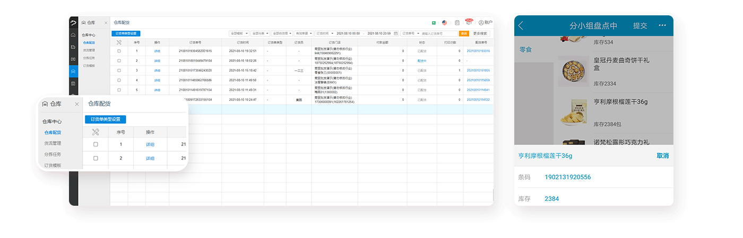Screen dimensions: 743x238
Task: Click the wrench column settings icon in enlarged table
Action: (x=96, y=132)
